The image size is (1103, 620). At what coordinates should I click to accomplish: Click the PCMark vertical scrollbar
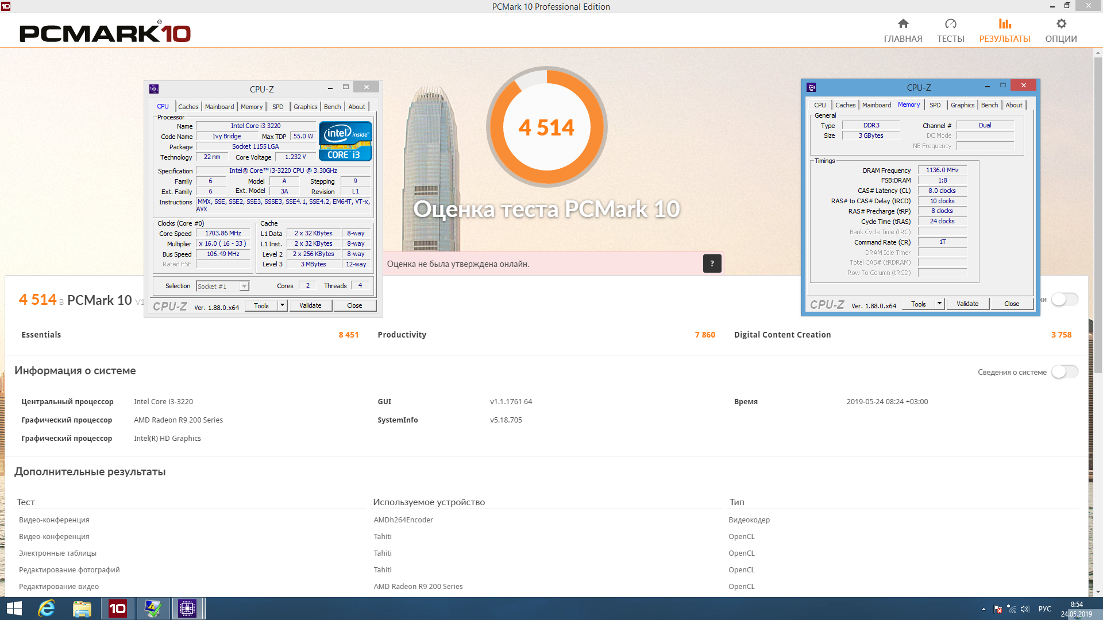[1098, 215]
